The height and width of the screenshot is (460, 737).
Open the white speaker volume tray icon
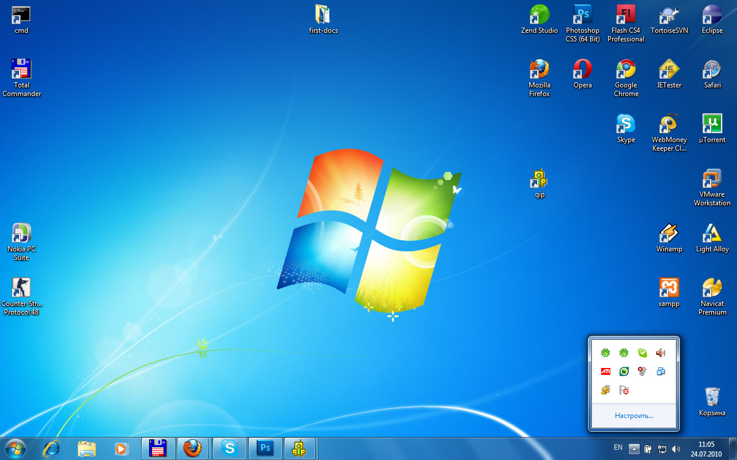click(676, 448)
